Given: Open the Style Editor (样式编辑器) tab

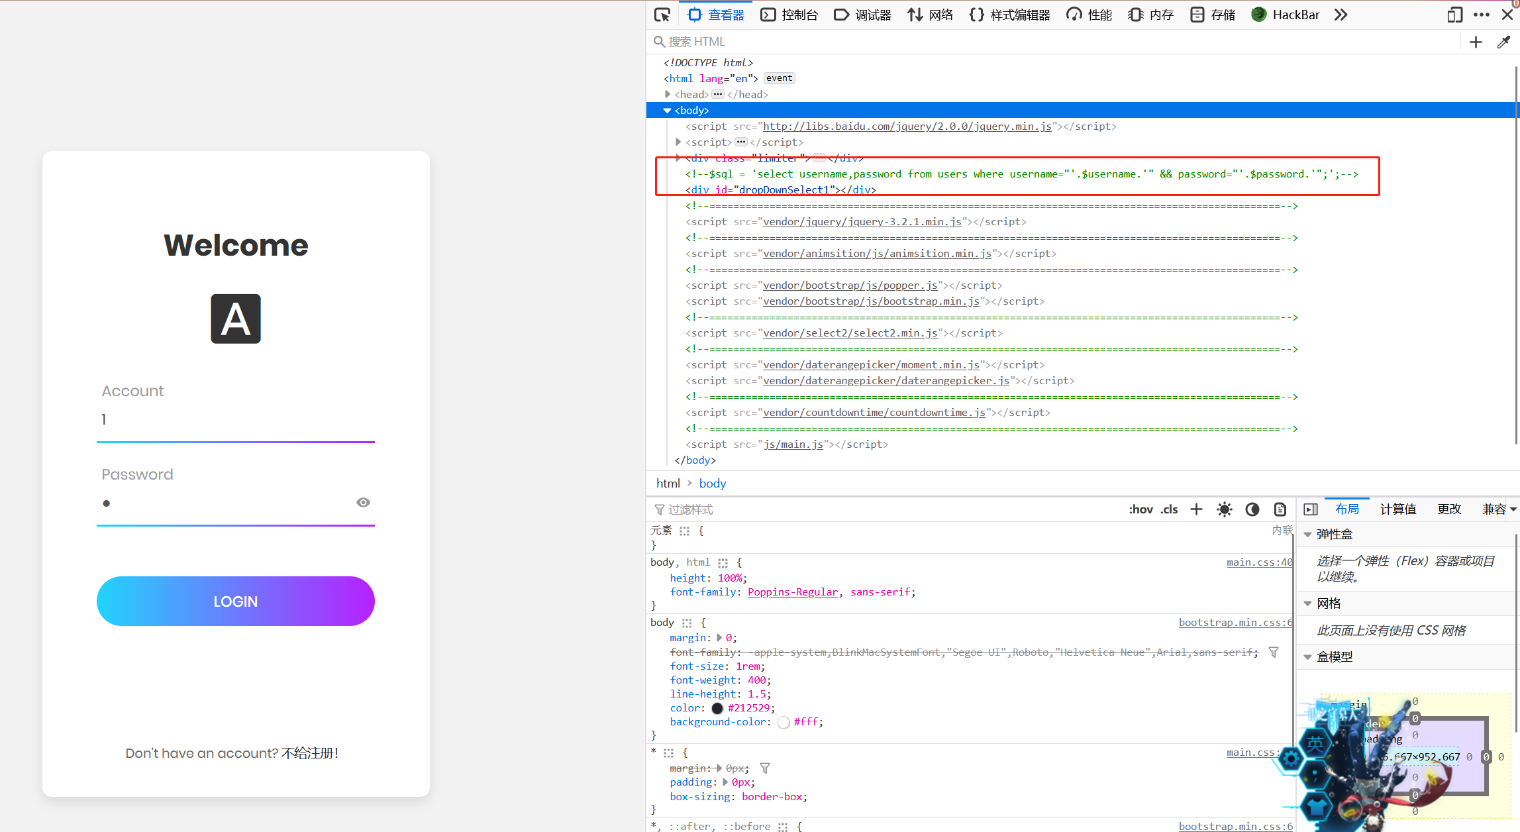Looking at the screenshot, I should click(x=1009, y=15).
